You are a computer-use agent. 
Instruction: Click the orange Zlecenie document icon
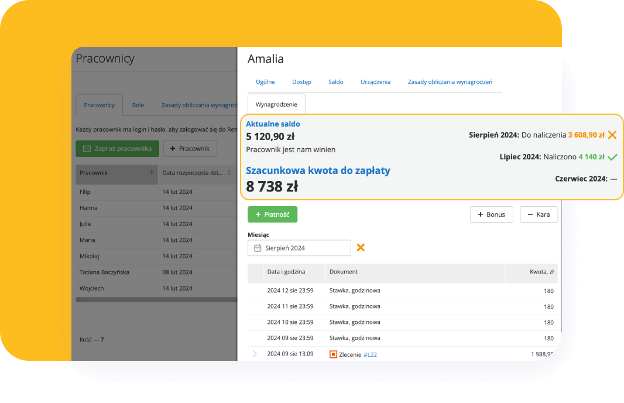click(x=333, y=354)
